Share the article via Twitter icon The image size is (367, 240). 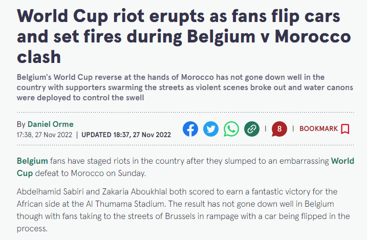point(211,128)
